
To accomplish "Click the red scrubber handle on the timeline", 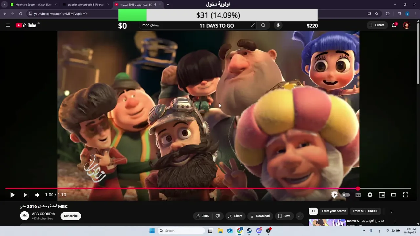I will pos(358,188).
